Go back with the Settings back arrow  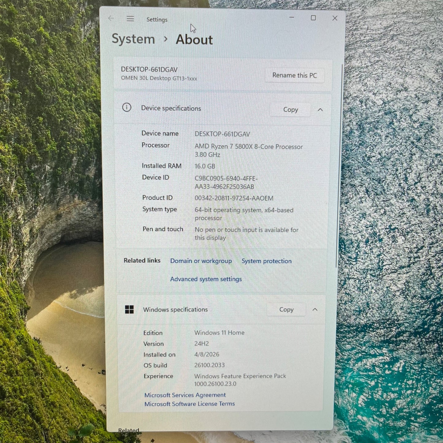(x=111, y=18)
